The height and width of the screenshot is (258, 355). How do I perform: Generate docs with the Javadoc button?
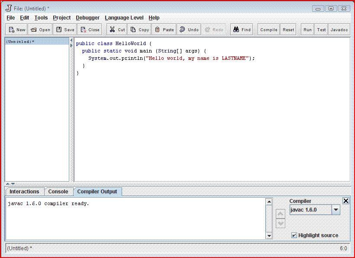(x=339, y=29)
